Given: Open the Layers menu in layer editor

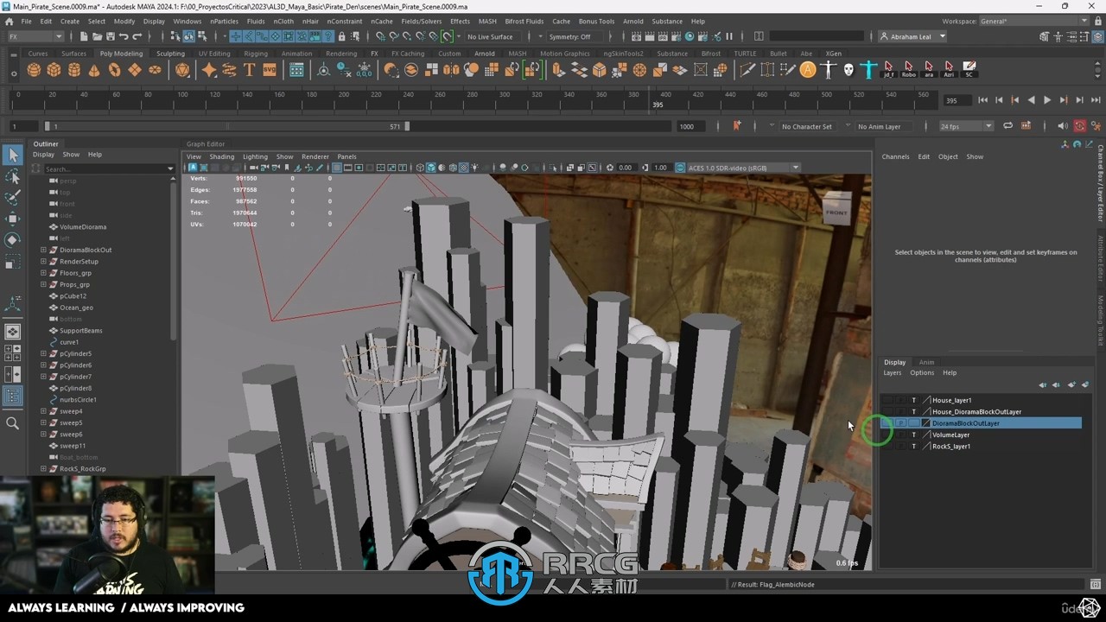Looking at the screenshot, I should tap(892, 372).
